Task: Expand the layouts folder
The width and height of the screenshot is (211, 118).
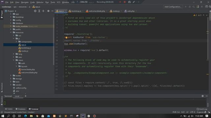Action: tap(16, 66)
